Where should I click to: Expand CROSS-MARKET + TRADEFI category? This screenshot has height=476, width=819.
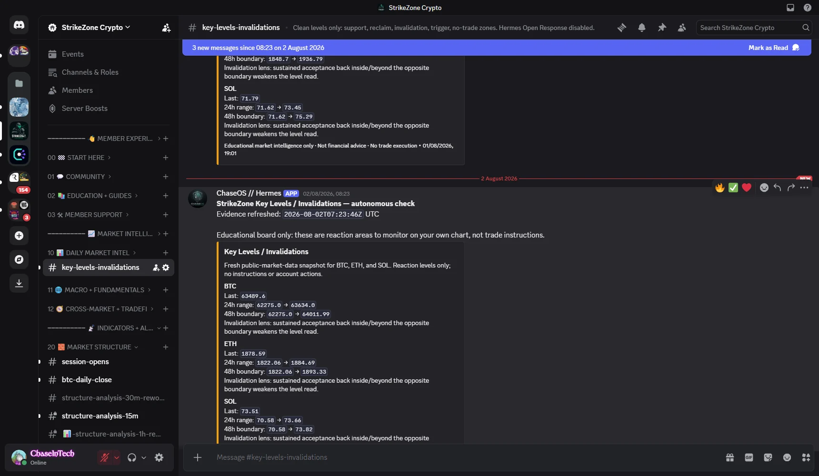tap(100, 309)
